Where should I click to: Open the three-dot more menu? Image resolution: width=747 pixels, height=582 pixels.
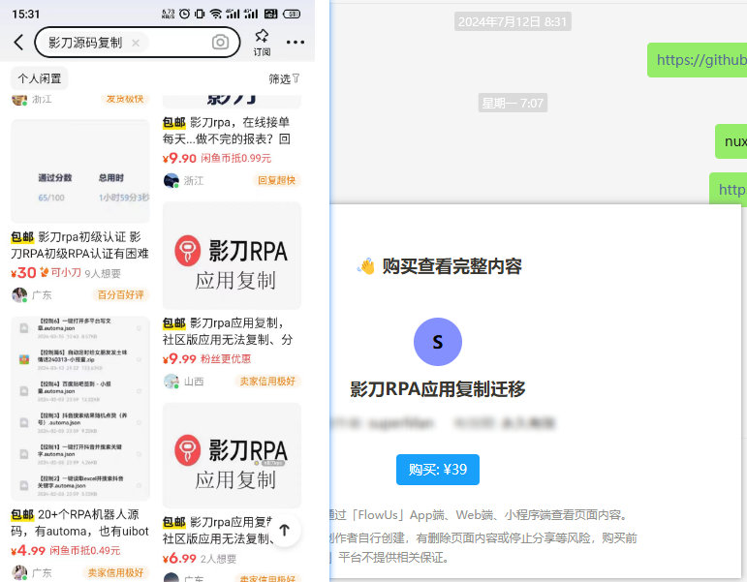click(296, 43)
